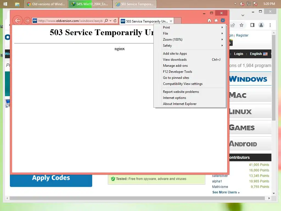Select View downloads menu entry
This screenshot has width=281, height=211.
click(190, 60)
